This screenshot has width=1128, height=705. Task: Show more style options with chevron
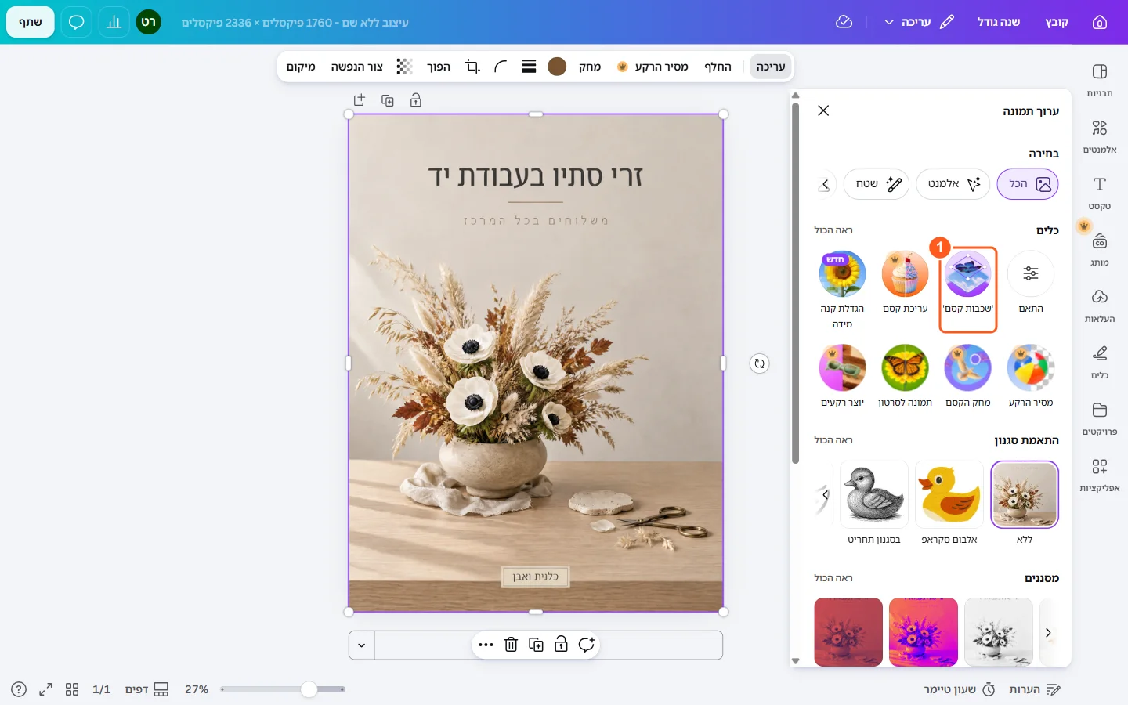point(825,495)
